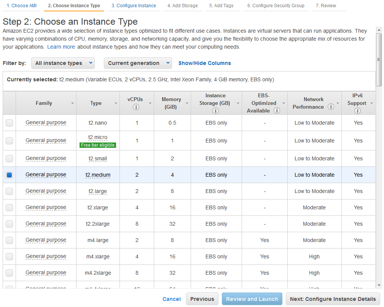The width and height of the screenshot is (384, 307).
Task: Select the t2.nano instance checkbox
Action: [10, 123]
